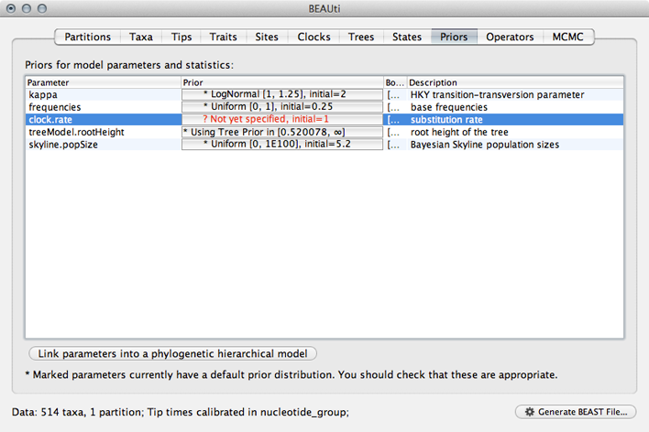Click Link parameters into a phylogenetic hierarchical model
The image size is (649, 432).
173,354
